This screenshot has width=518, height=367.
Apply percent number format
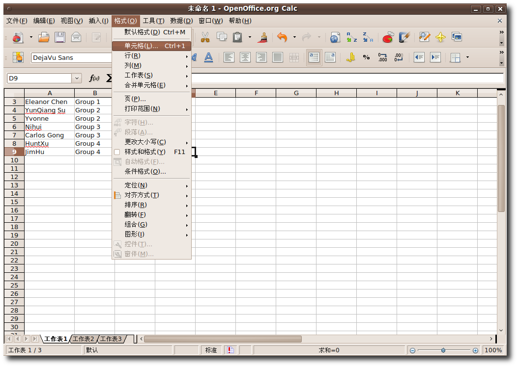click(x=366, y=57)
